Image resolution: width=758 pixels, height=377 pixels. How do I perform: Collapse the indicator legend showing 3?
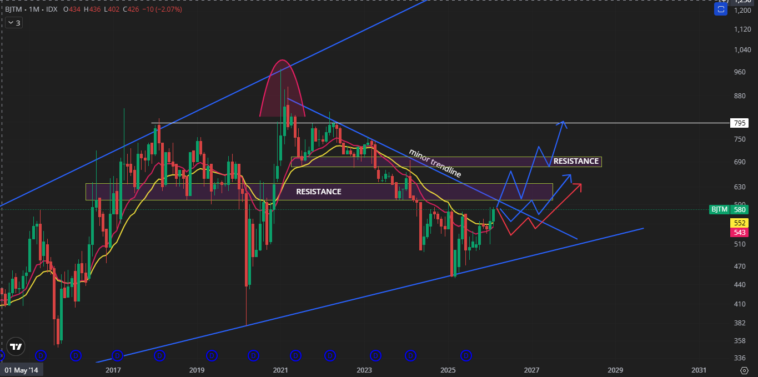13,23
